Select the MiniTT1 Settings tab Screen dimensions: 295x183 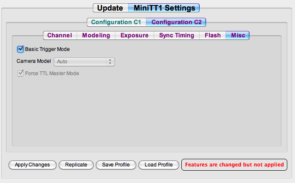(x=164, y=8)
